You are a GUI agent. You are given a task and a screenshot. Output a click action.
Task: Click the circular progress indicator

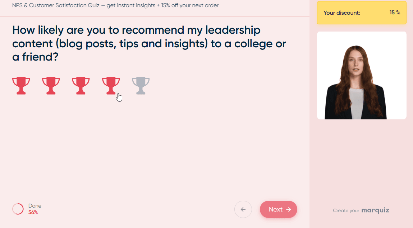coord(18,209)
